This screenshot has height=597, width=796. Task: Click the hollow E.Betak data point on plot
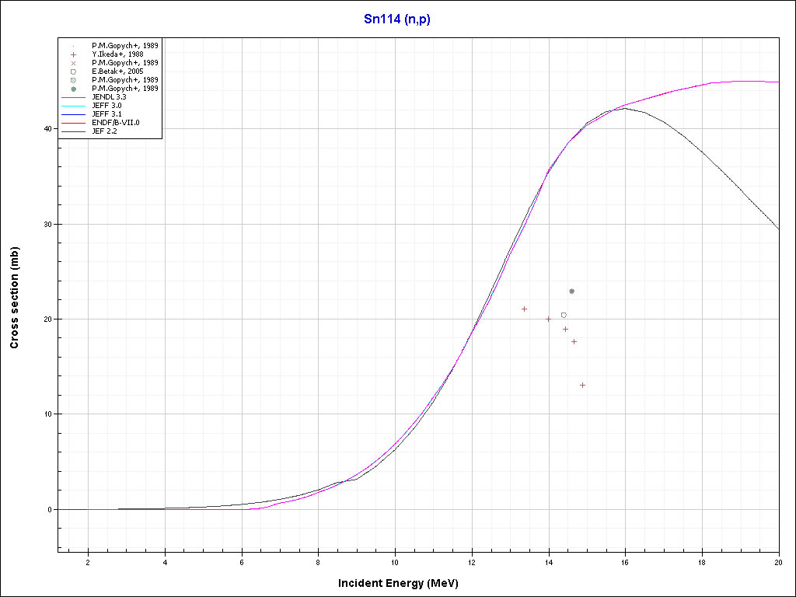point(564,315)
